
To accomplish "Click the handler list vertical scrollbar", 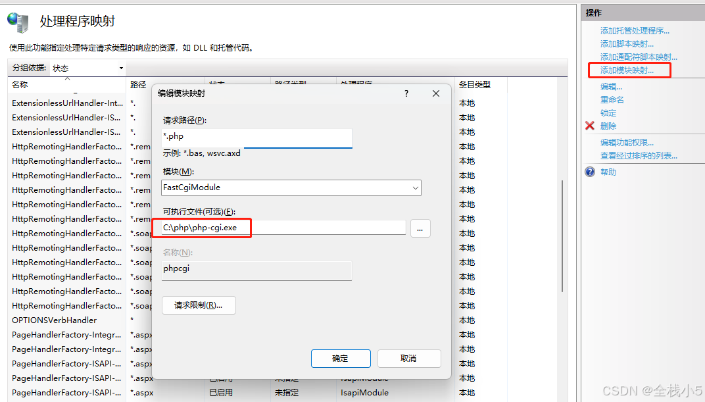I will click(x=562, y=236).
